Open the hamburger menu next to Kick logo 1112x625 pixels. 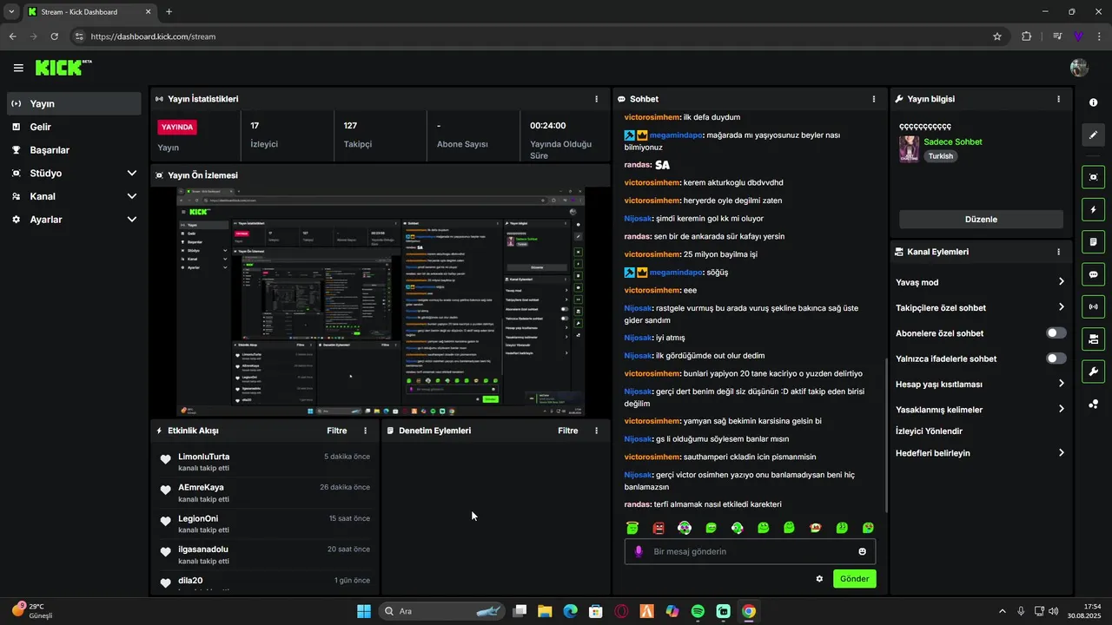click(18, 68)
